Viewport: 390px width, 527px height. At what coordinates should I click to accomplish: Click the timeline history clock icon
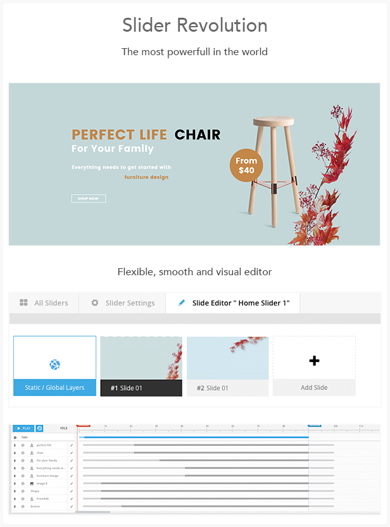[40, 428]
